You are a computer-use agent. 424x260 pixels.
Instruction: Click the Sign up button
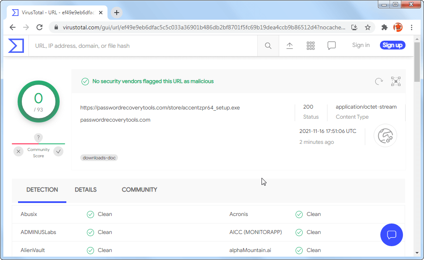(x=393, y=45)
